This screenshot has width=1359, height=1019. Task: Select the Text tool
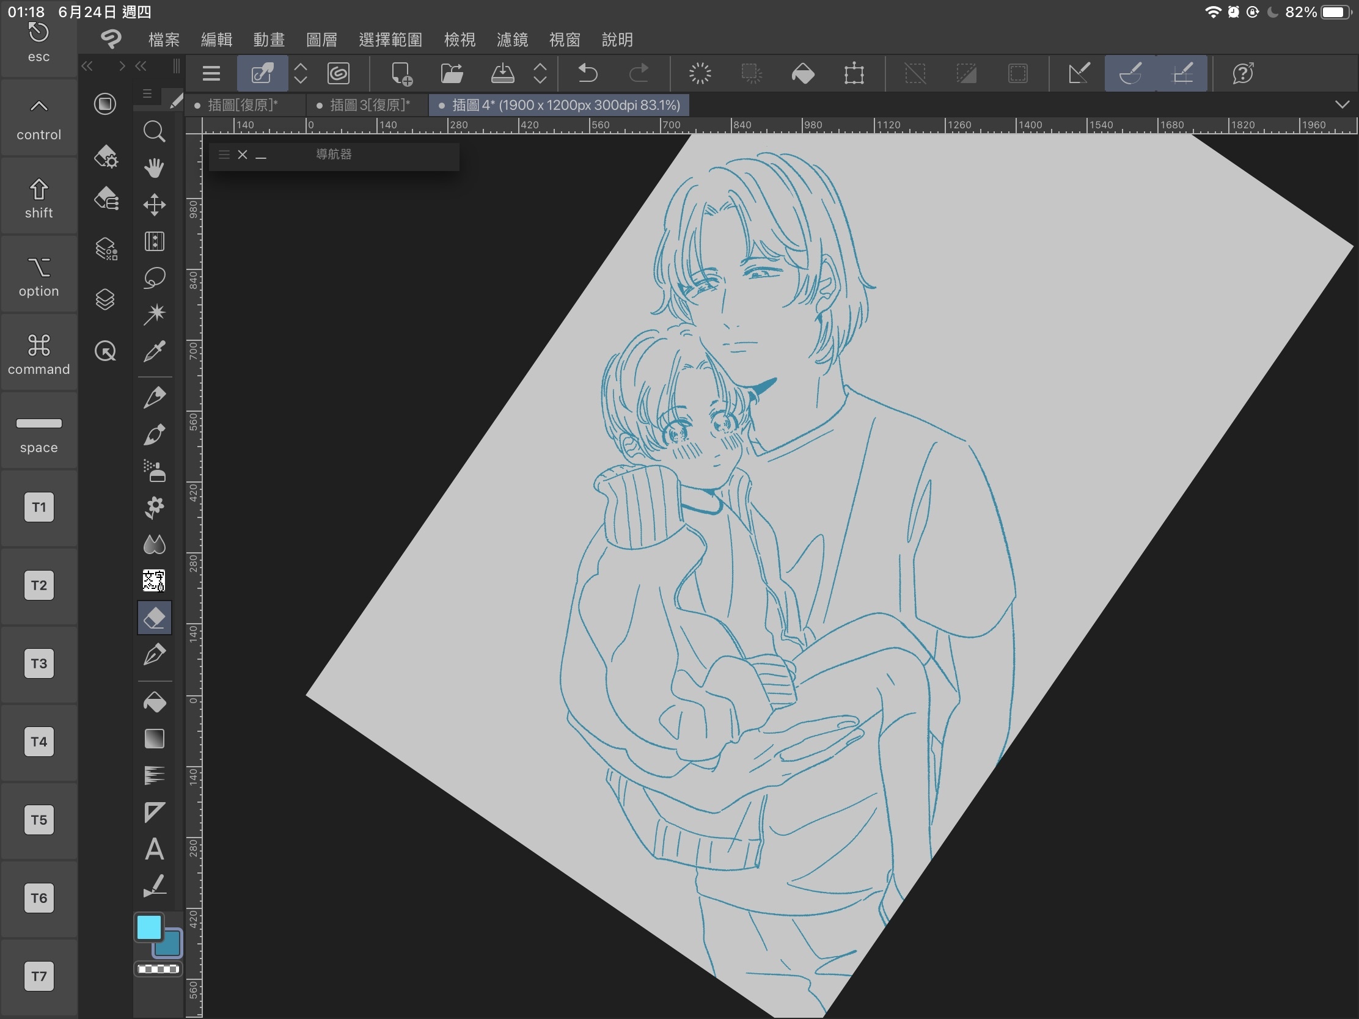pos(153,849)
